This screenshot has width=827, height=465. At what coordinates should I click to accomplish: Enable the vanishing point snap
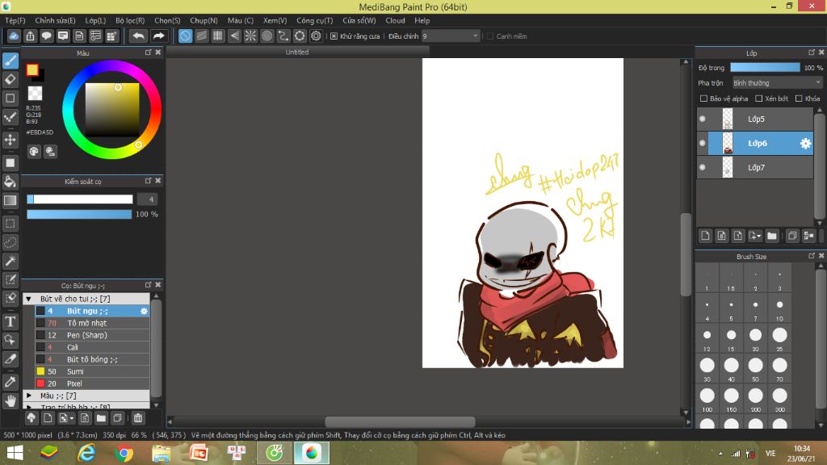(234, 36)
